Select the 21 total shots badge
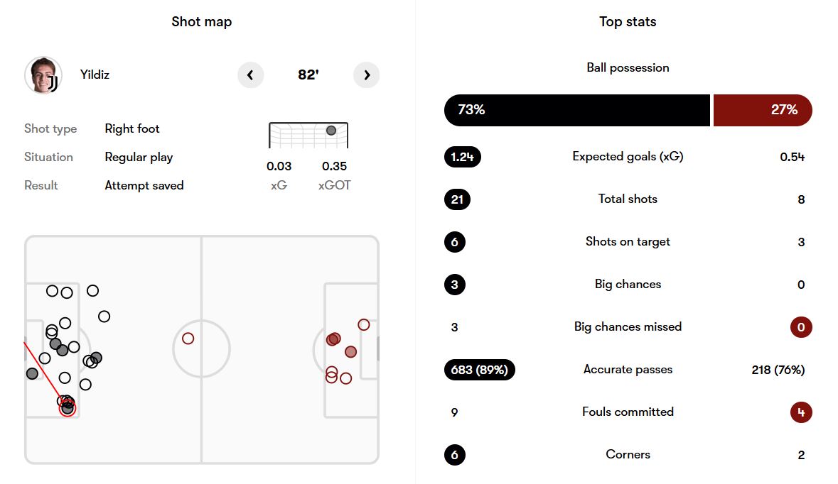838x484 pixels. [457, 199]
